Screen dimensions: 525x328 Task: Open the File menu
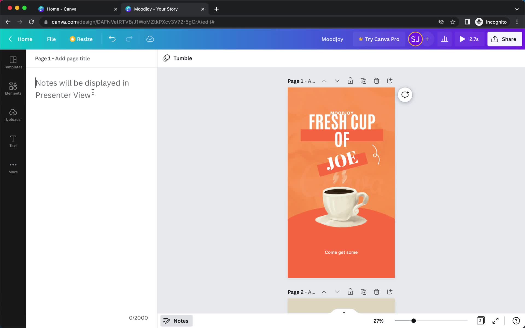point(51,39)
